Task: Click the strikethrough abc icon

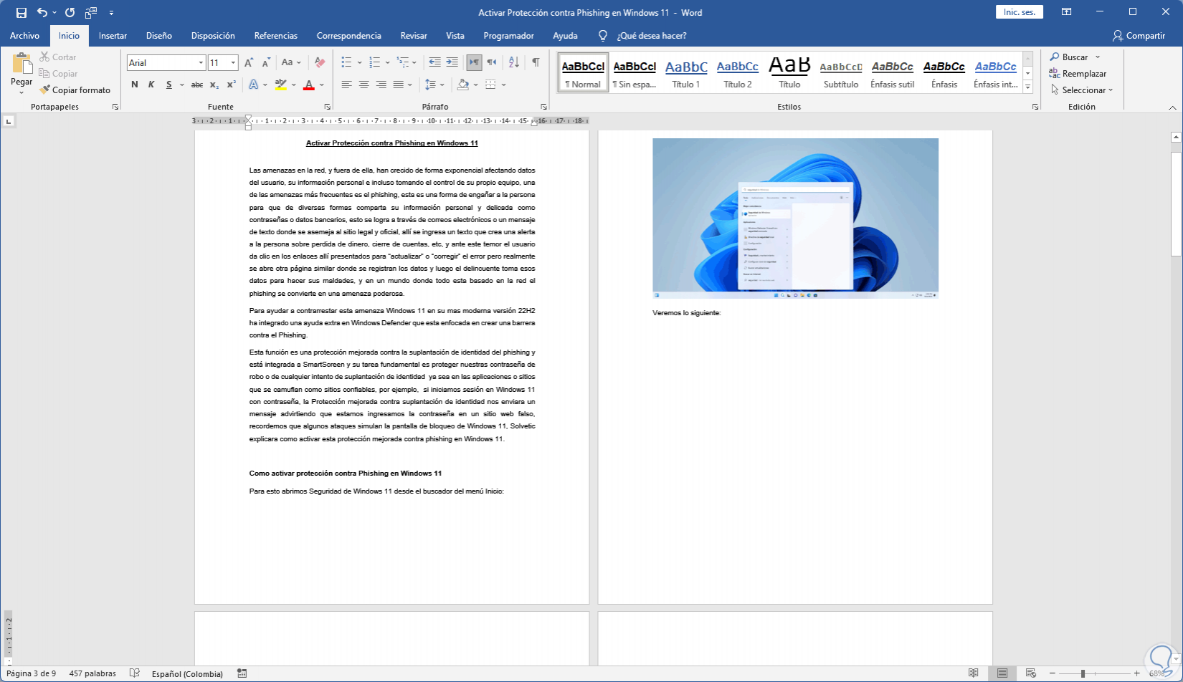Action: click(196, 85)
